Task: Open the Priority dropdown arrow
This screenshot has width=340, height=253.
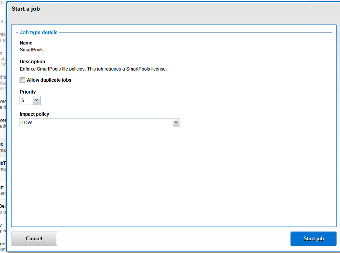Action: point(37,100)
